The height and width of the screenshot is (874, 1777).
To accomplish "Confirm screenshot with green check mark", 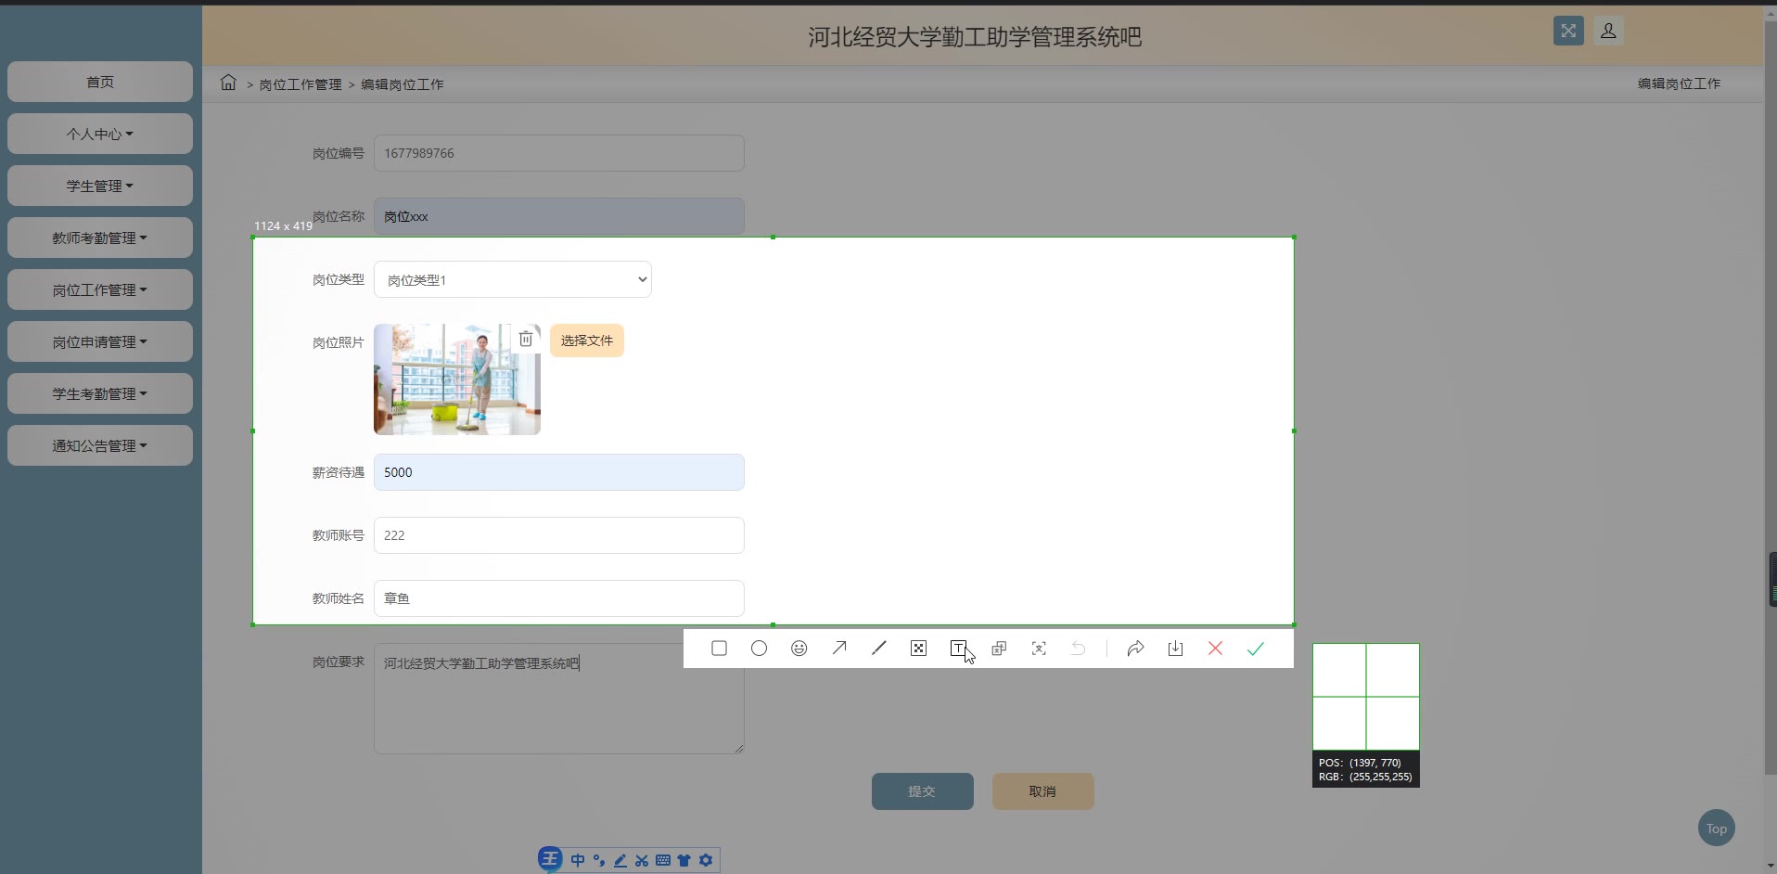I will 1255,649.
